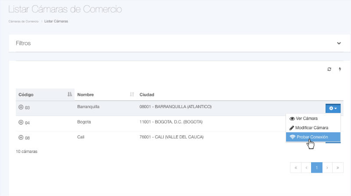This screenshot has height=196, width=351.
Task: Choose Modificar Cámara in the dropdown
Action: pyautogui.click(x=312, y=128)
